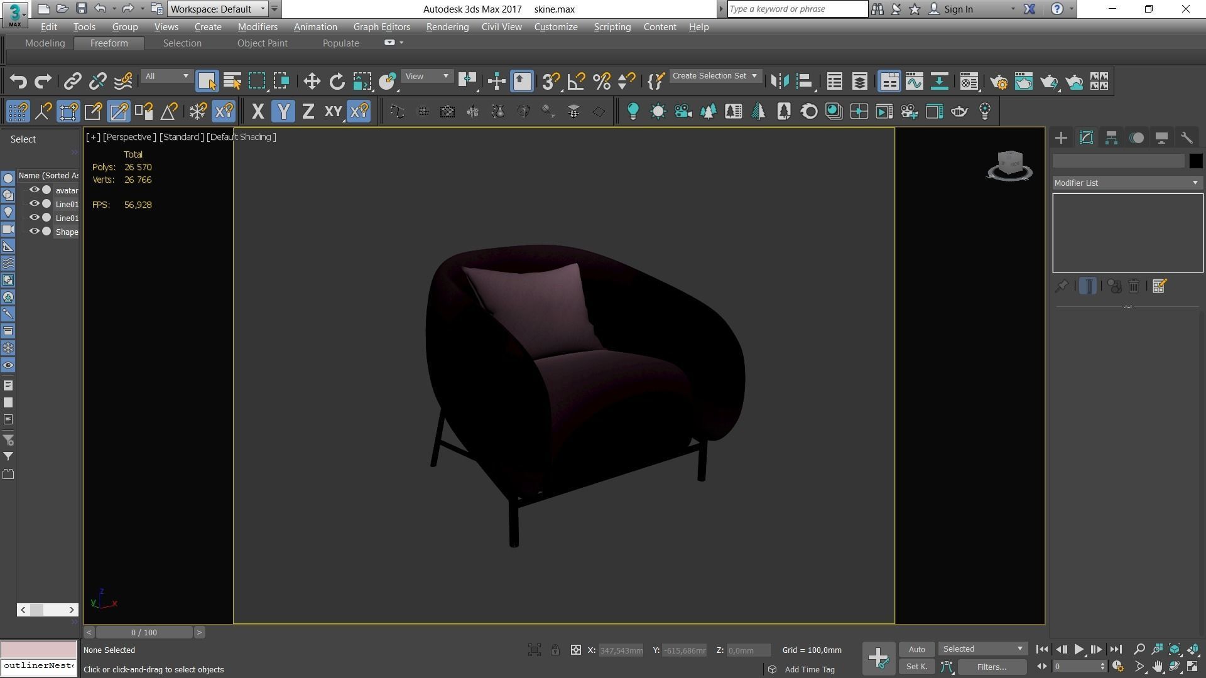The height and width of the screenshot is (678, 1206).
Task: Open the Modify command panel tab
Action: (1086, 138)
